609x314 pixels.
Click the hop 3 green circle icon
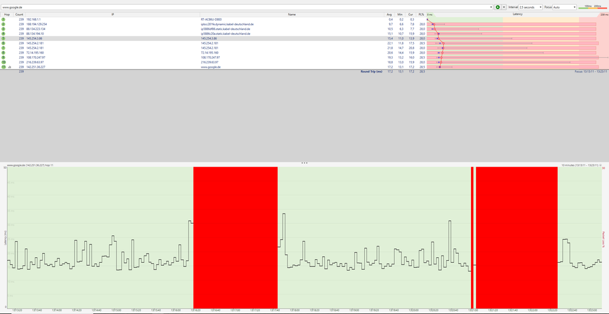point(3,29)
